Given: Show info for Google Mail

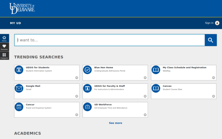Looking at the screenshot, I should (x=77, y=96).
